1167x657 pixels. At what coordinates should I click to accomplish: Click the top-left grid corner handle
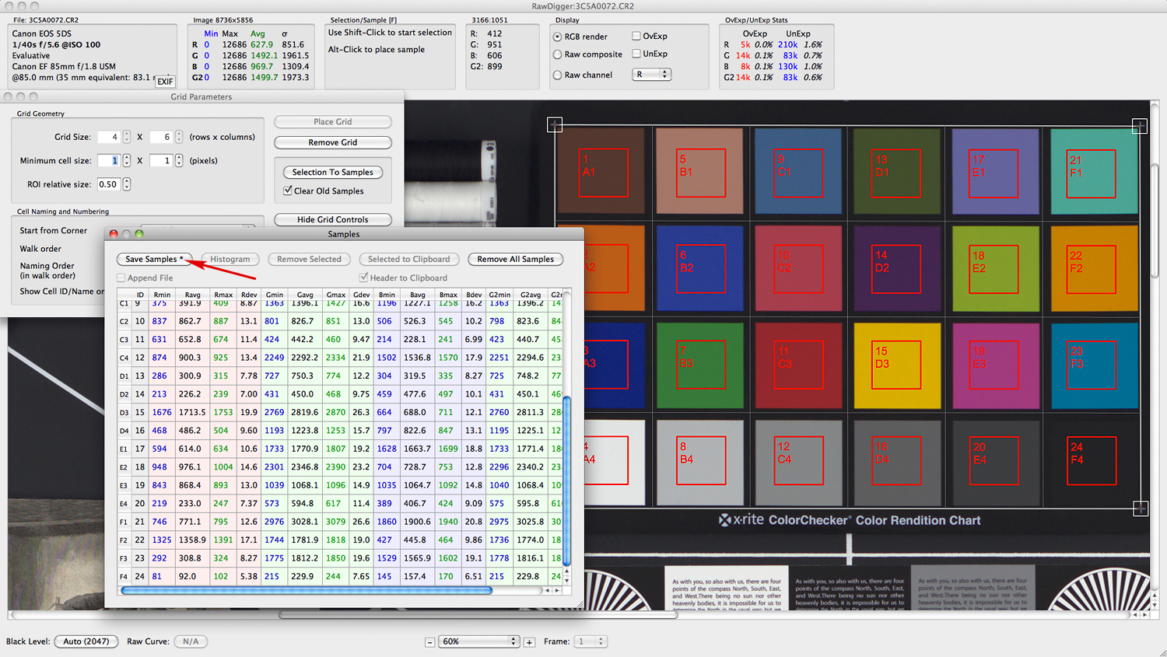coord(555,124)
